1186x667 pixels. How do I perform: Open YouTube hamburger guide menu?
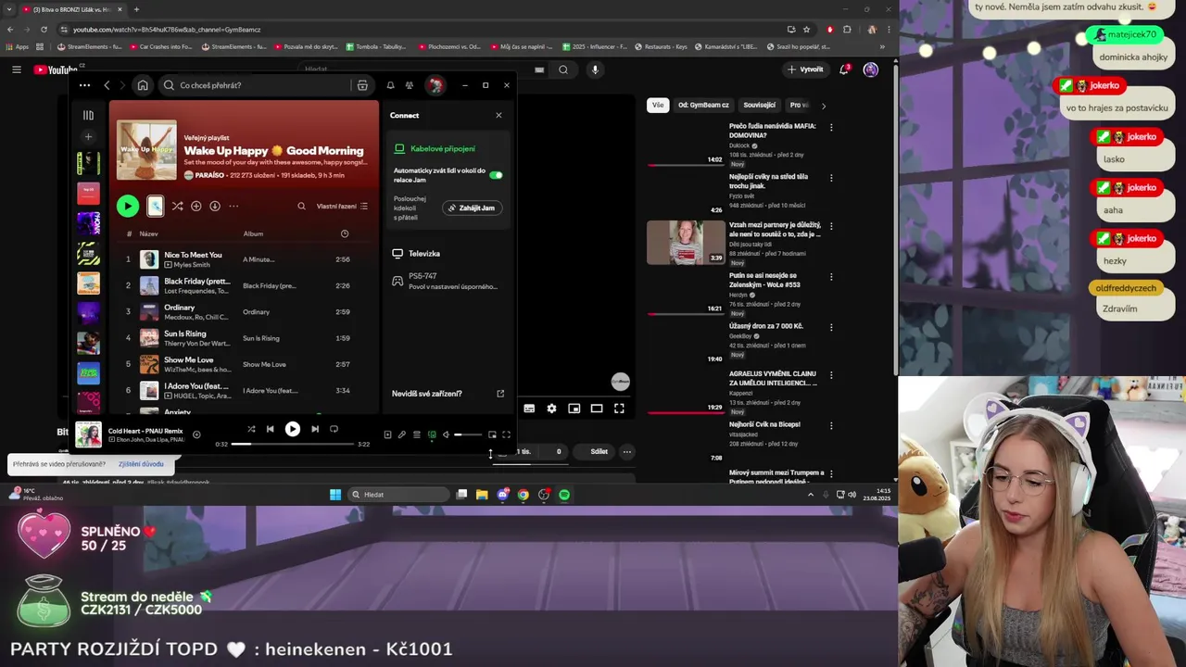coord(16,69)
